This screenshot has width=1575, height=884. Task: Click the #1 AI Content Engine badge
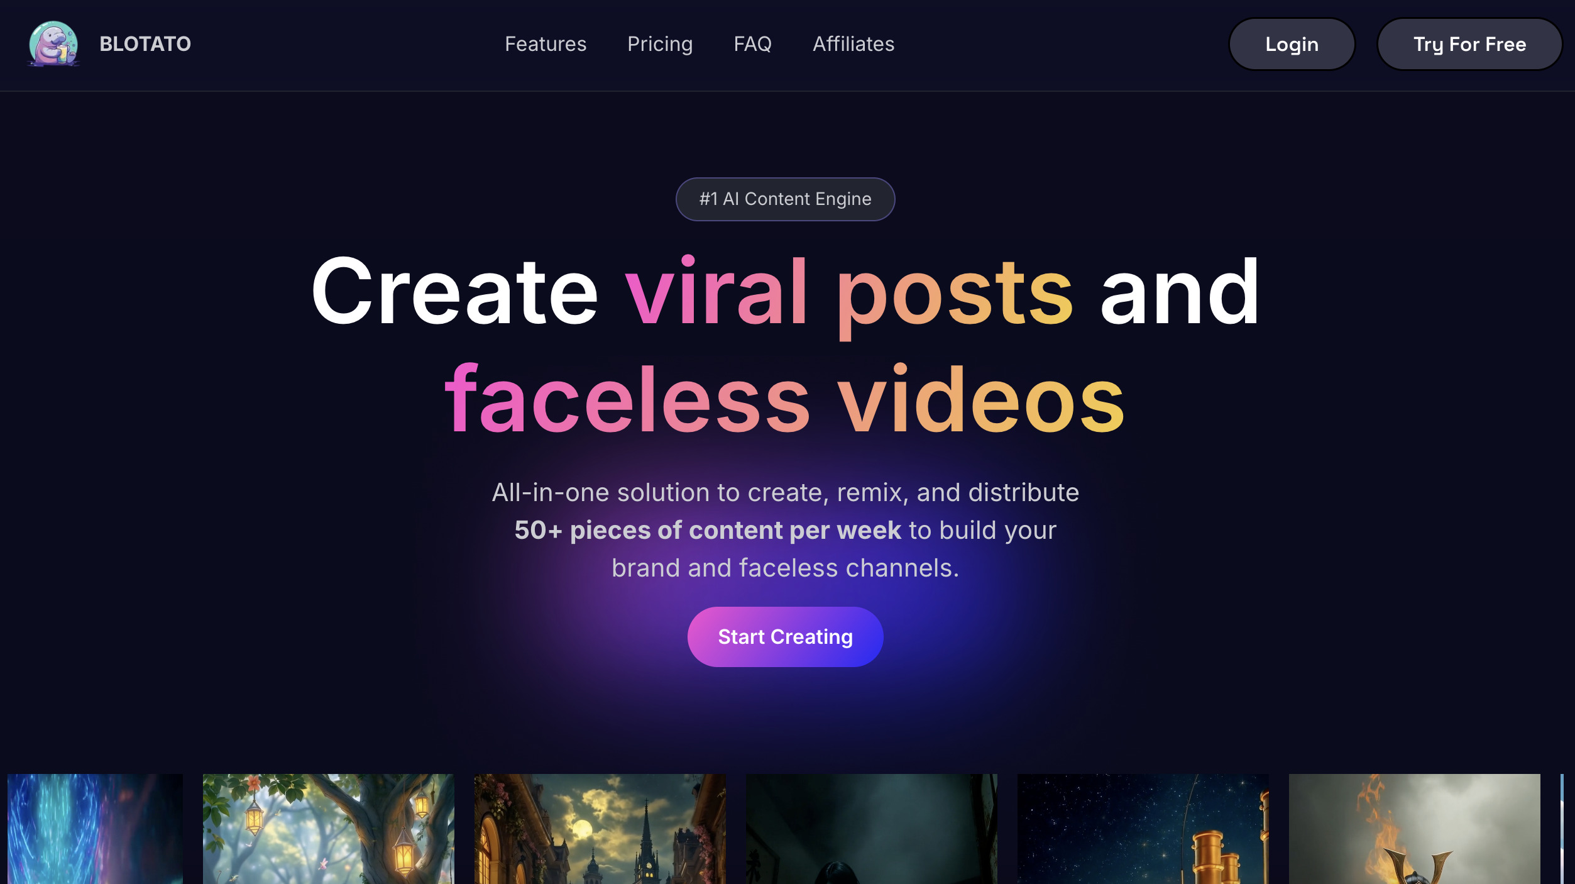(785, 199)
